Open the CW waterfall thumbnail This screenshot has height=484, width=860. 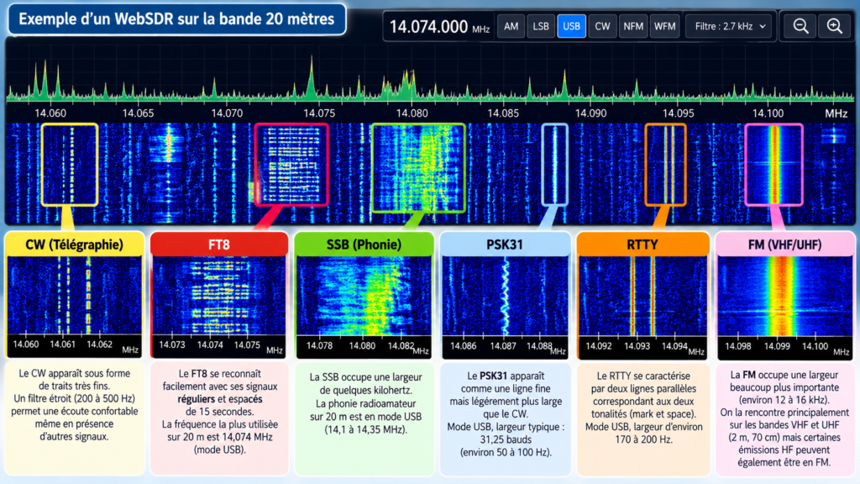click(x=74, y=295)
